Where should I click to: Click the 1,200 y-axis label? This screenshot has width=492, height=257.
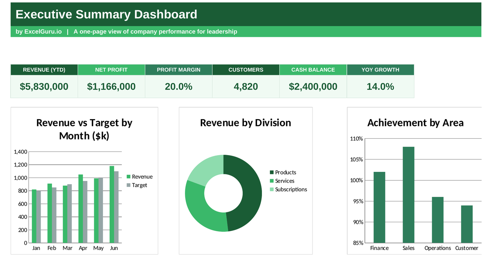20,165
